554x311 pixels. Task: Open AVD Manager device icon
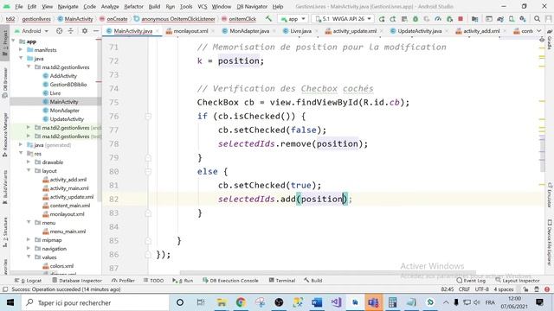(512, 19)
